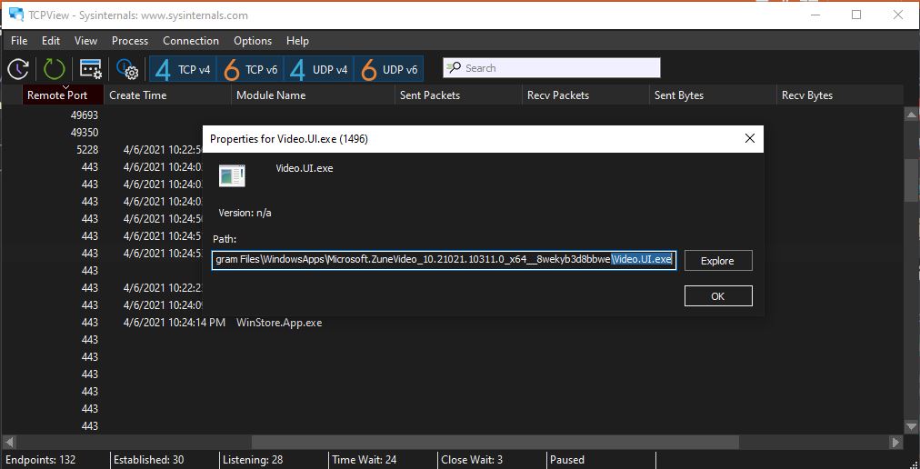Viewport: 920px width, 469px height.
Task: Sort by Sent Packets column header
Action: (x=458, y=95)
